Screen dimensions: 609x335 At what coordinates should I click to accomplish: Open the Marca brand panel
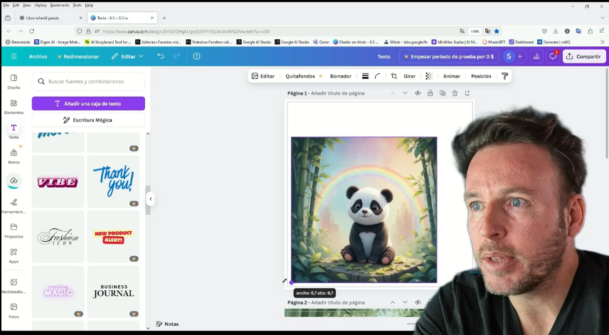tap(14, 156)
